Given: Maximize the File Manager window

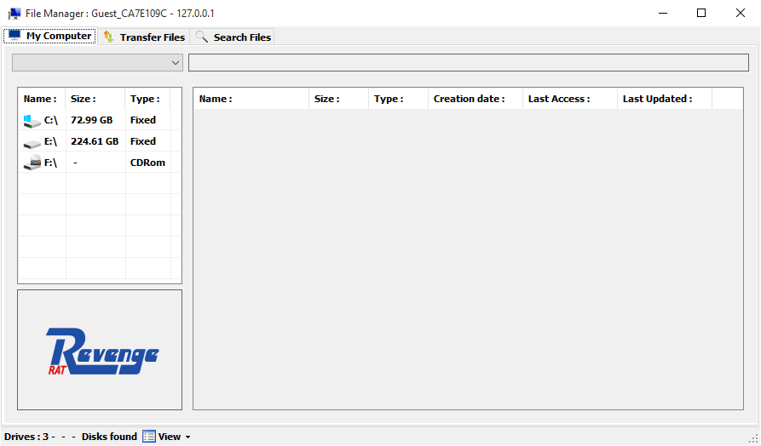Looking at the screenshot, I should pyautogui.click(x=701, y=13).
